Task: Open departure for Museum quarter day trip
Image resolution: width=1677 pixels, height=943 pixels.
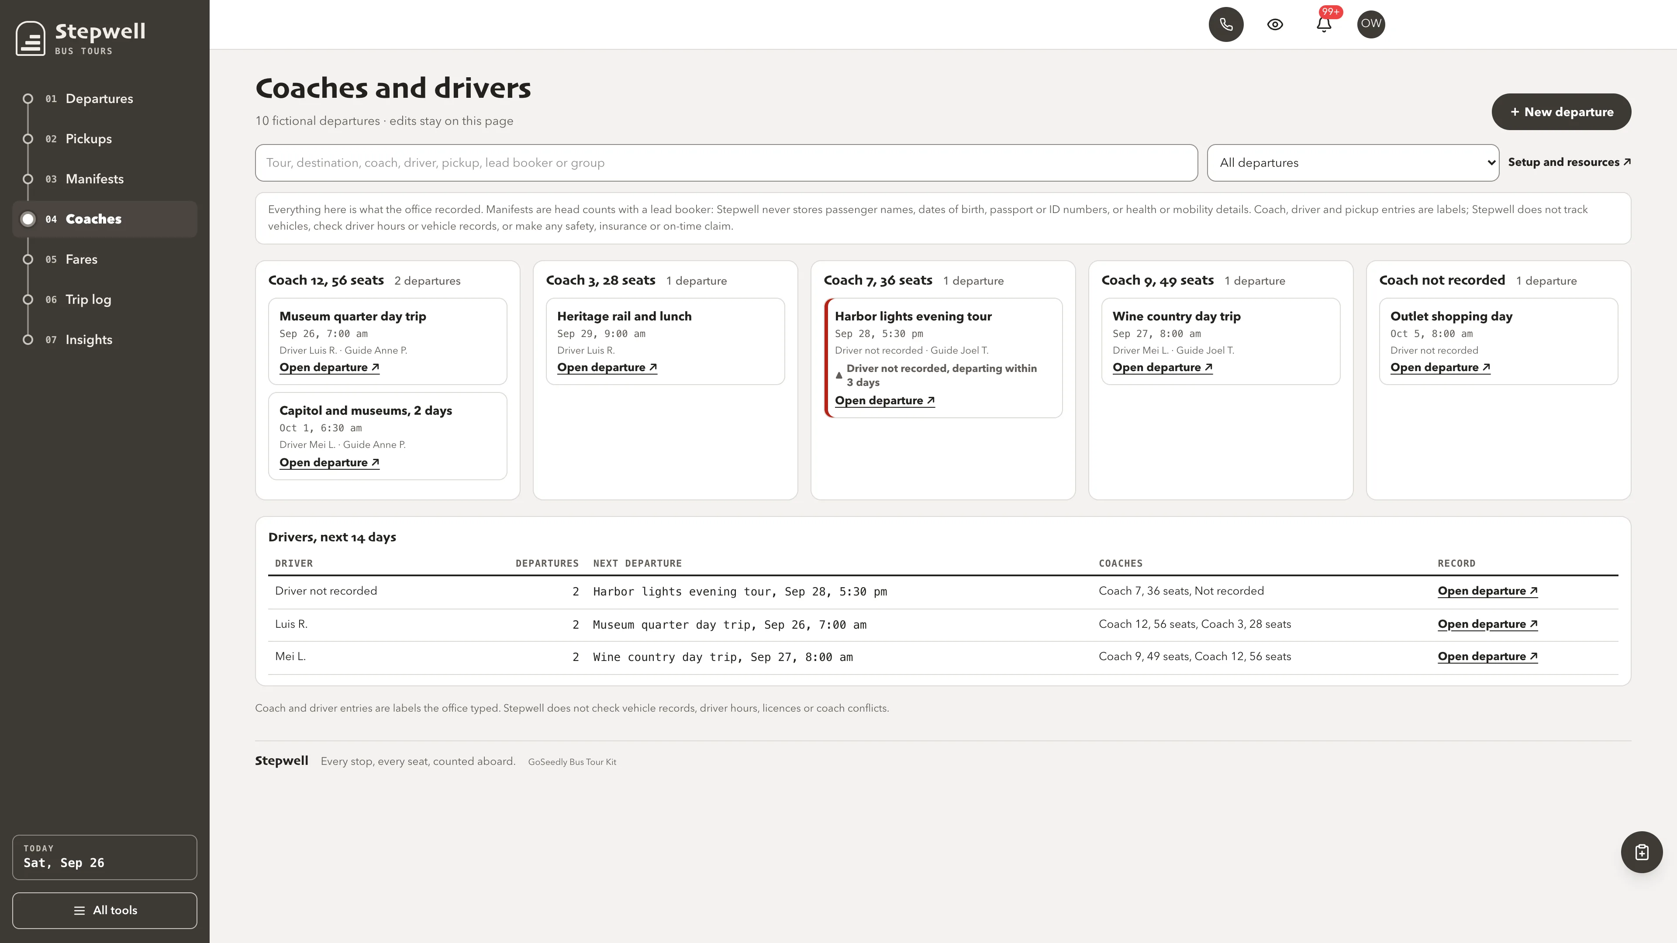Action: click(329, 368)
